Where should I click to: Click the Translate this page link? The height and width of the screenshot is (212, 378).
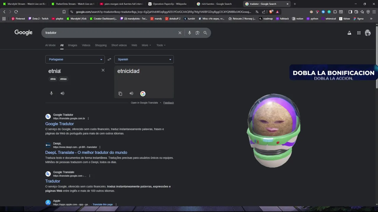102,205
